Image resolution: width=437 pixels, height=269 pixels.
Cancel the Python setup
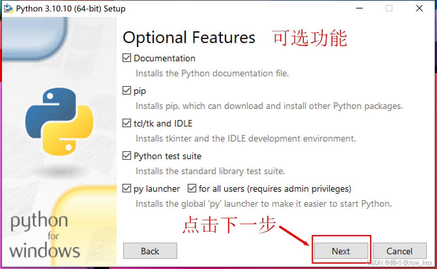click(400, 251)
